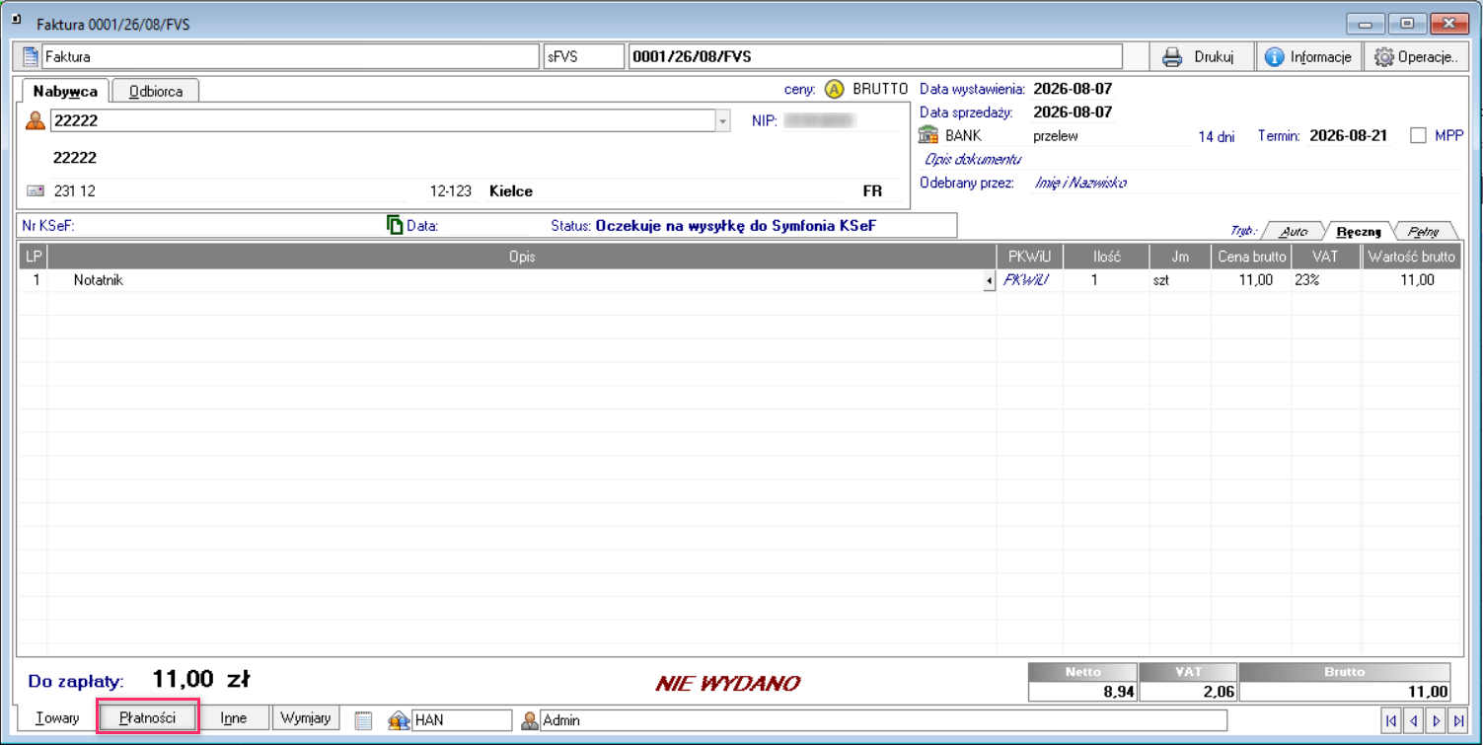Click the Kielce city field
Viewport: 1483px width, 745px height.
pos(511,191)
